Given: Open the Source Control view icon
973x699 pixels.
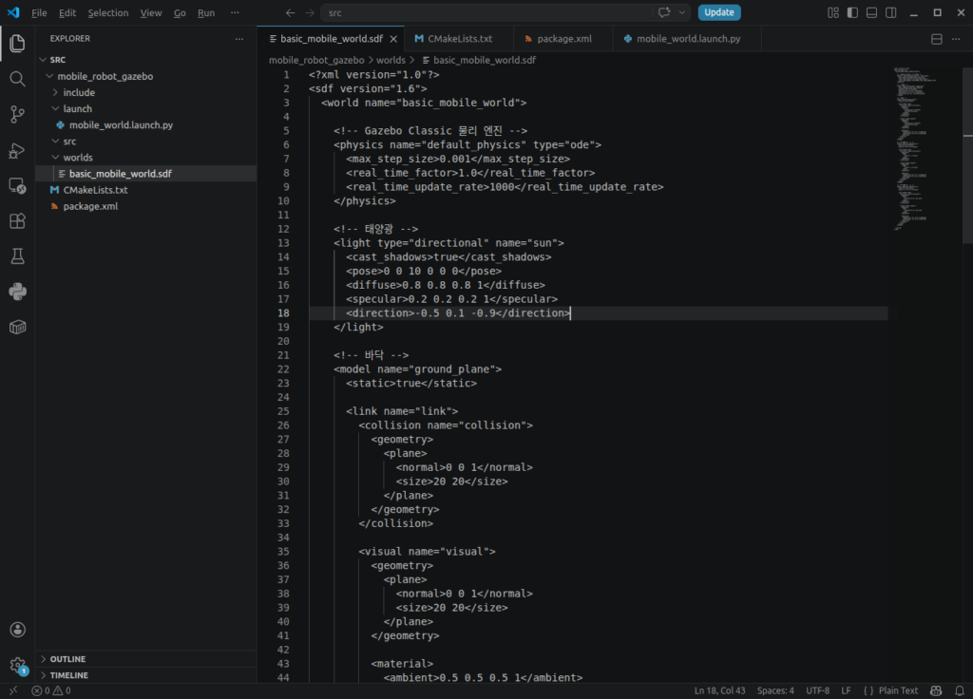Looking at the screenshot, I should pos(17,114).
